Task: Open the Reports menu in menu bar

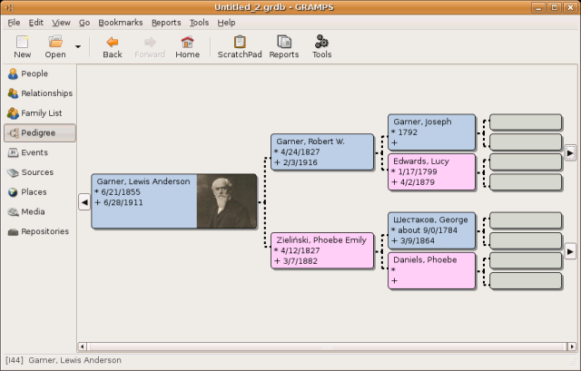Action: coord(166,22)
